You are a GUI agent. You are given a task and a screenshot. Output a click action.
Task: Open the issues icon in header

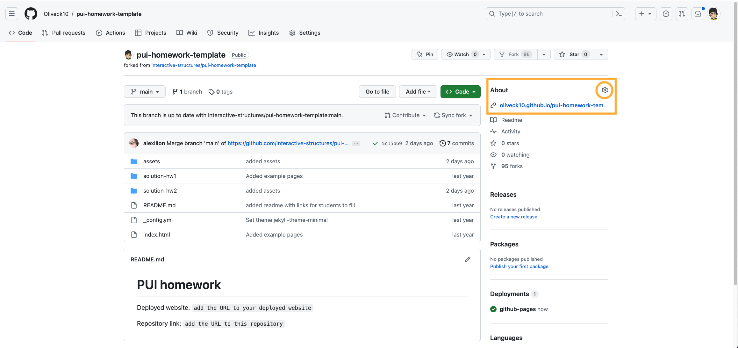(666, 14)
